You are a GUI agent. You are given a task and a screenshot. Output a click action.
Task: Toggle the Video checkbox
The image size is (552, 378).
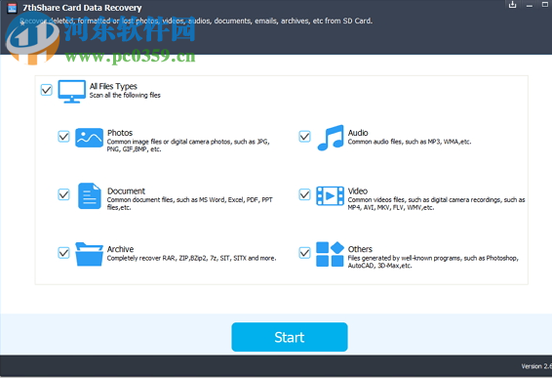[x=304, y=194]
